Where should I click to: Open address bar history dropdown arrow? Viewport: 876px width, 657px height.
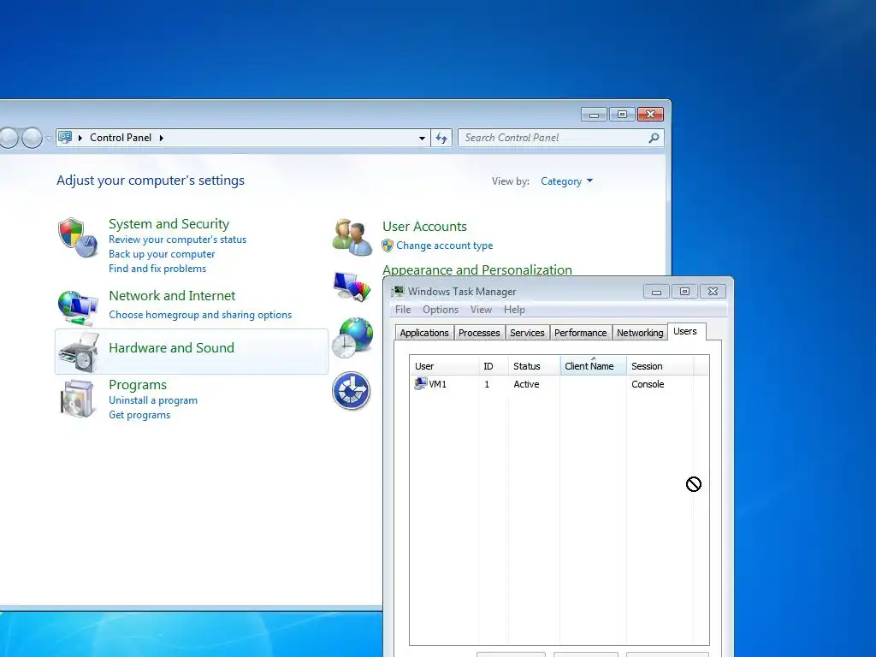[x=422, y=138]
